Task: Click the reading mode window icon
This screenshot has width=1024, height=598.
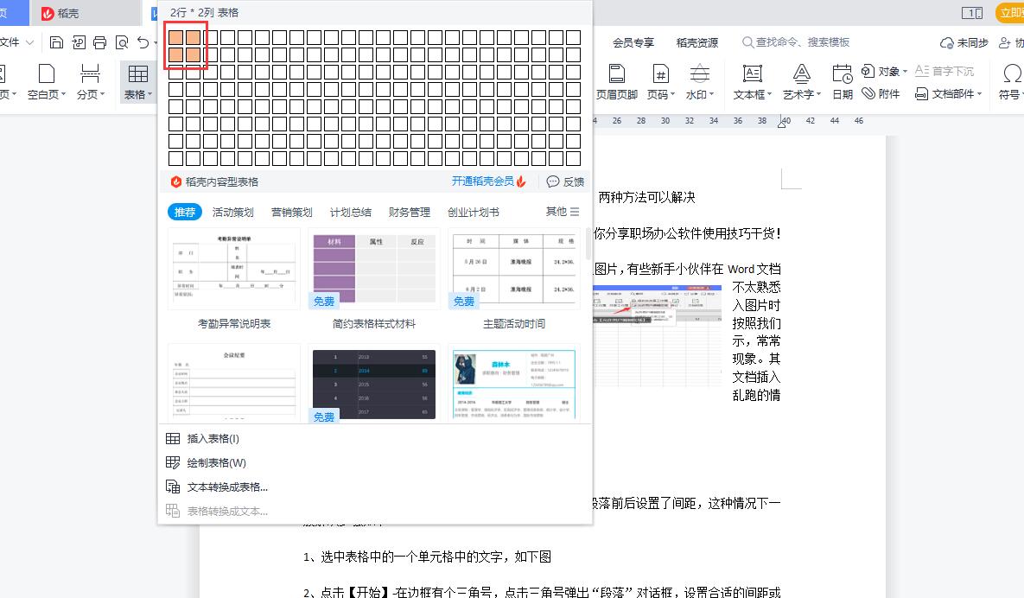Action: (972, 13)
